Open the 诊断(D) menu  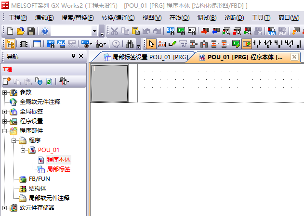click(234, 18)
